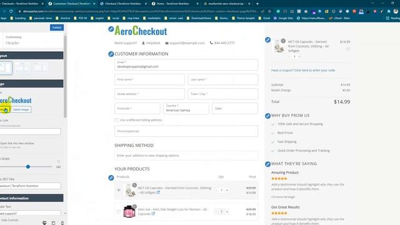Reload the page with browser refresh icon
The image size is (400, 225).
(x=11, y=11)
